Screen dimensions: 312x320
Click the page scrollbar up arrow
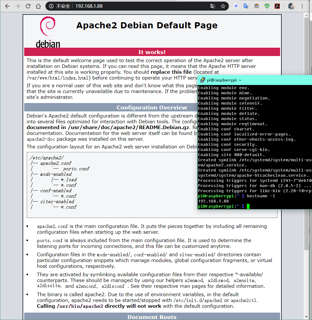[306, 15]
